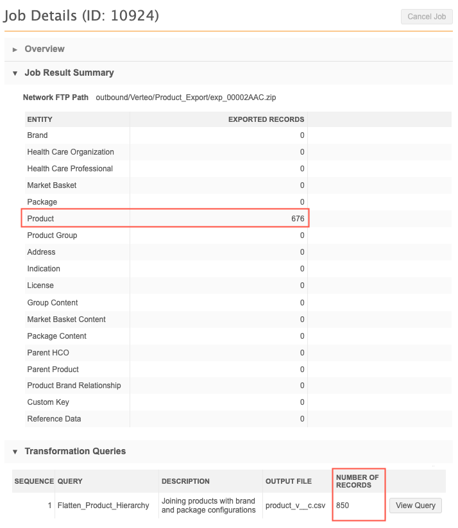The image size is (458, 528).
Task: Click the SEQUENCE column header
Action: [x=33, y=481]
